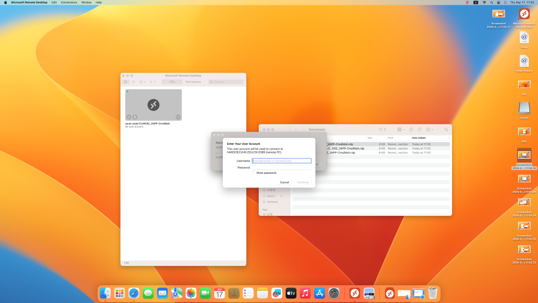This screenshot has width=538, height=303.
Task: Open Safari from the Dock
Action: tap(134, 293)
